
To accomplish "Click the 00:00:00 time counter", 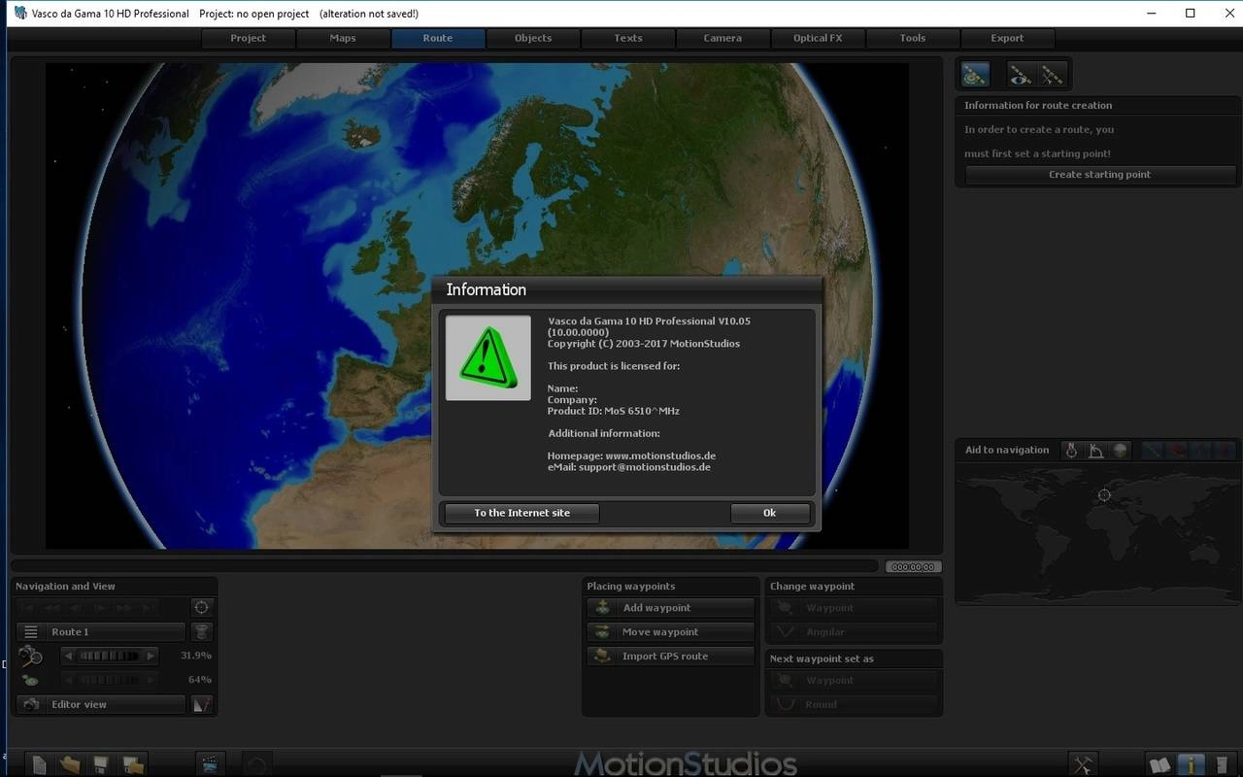I will coord(914,566).
